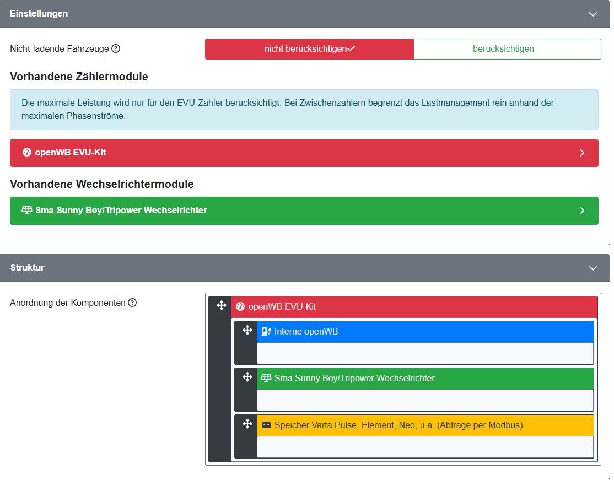Screen dimensions: 614x480
Task: Click 'Anordnung der Komponenten' label
Action: click(68, 303)
